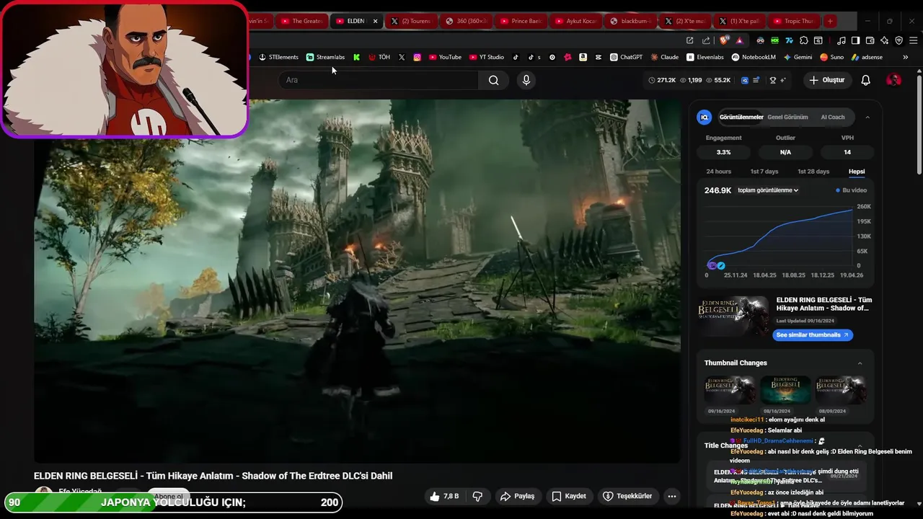Activate voice search microphone icon
Screen dimensions: 923x519
click(526, 80)
